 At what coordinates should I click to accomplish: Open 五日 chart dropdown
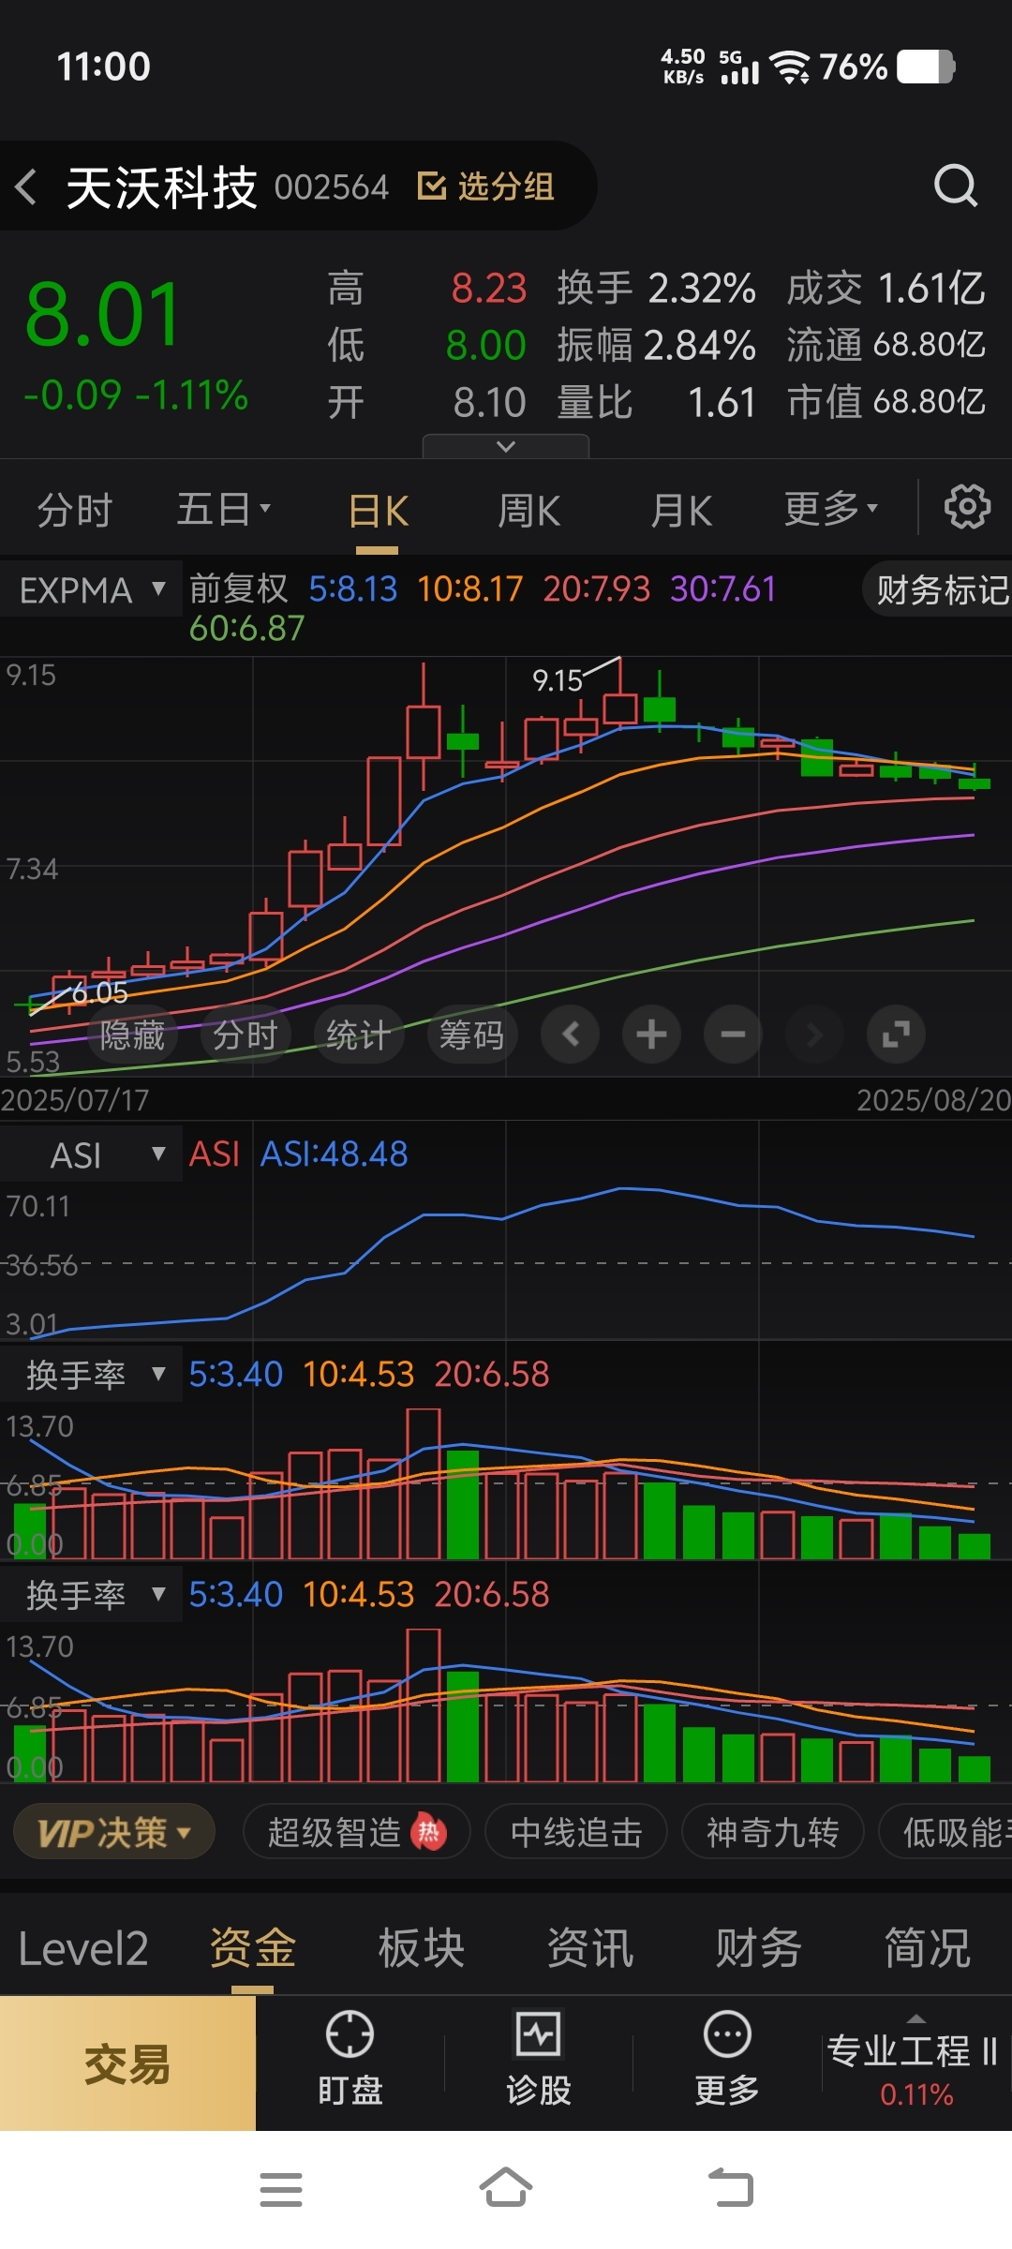[x=223, y=510]
